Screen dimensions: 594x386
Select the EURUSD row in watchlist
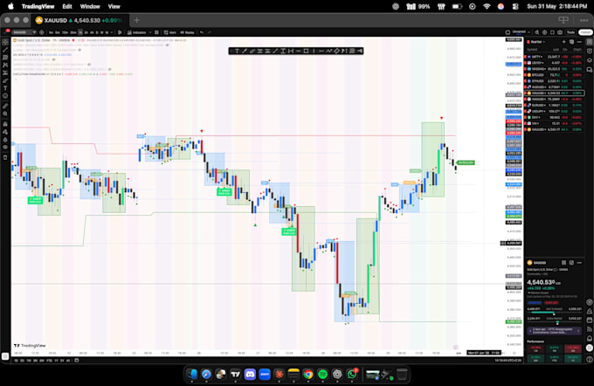[554, 106]
